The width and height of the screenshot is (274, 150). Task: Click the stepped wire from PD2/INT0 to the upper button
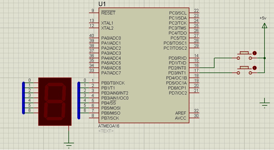tap(214, 63)
